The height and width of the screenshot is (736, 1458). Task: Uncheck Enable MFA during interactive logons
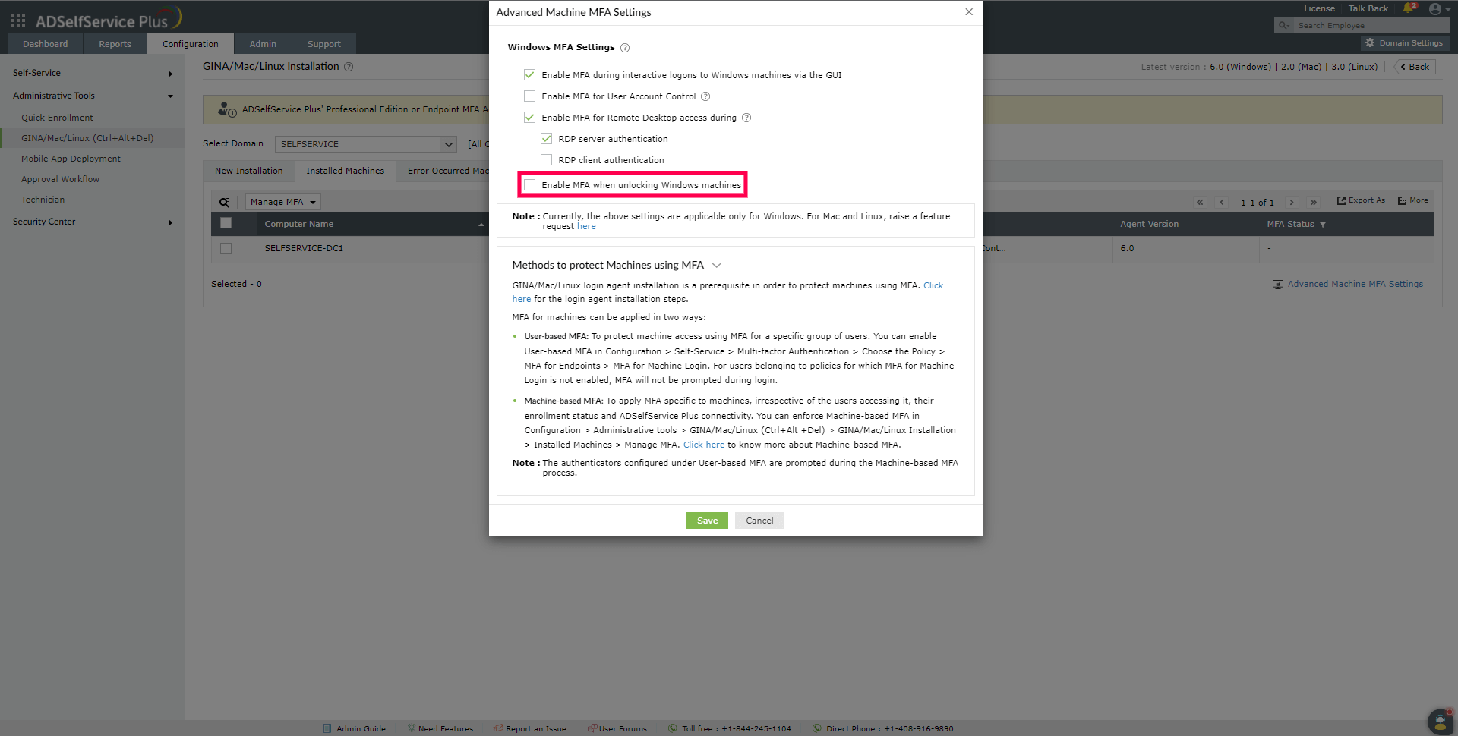point(530,75)
